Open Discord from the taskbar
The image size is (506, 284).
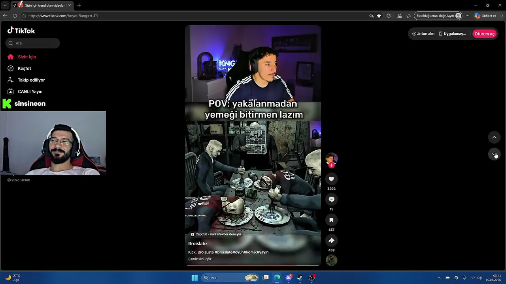pyautogui.click(x=289, y=278)
